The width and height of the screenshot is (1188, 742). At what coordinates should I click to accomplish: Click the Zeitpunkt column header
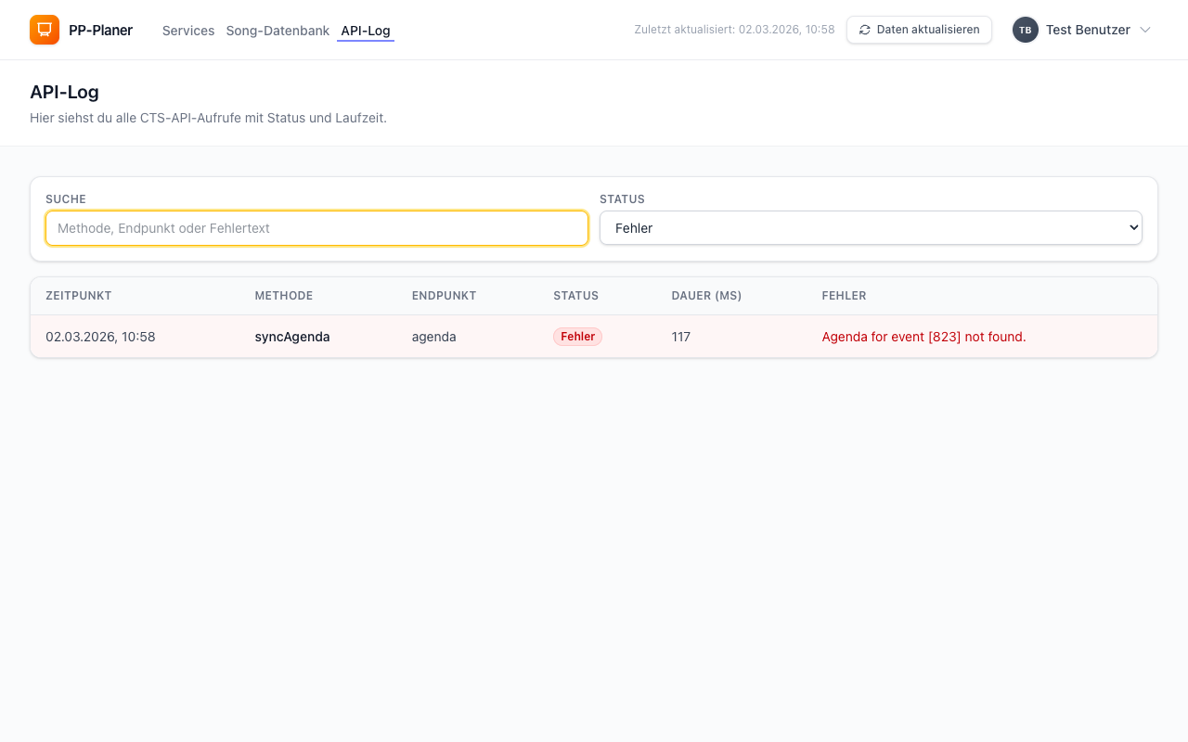(x=79, y=296)
